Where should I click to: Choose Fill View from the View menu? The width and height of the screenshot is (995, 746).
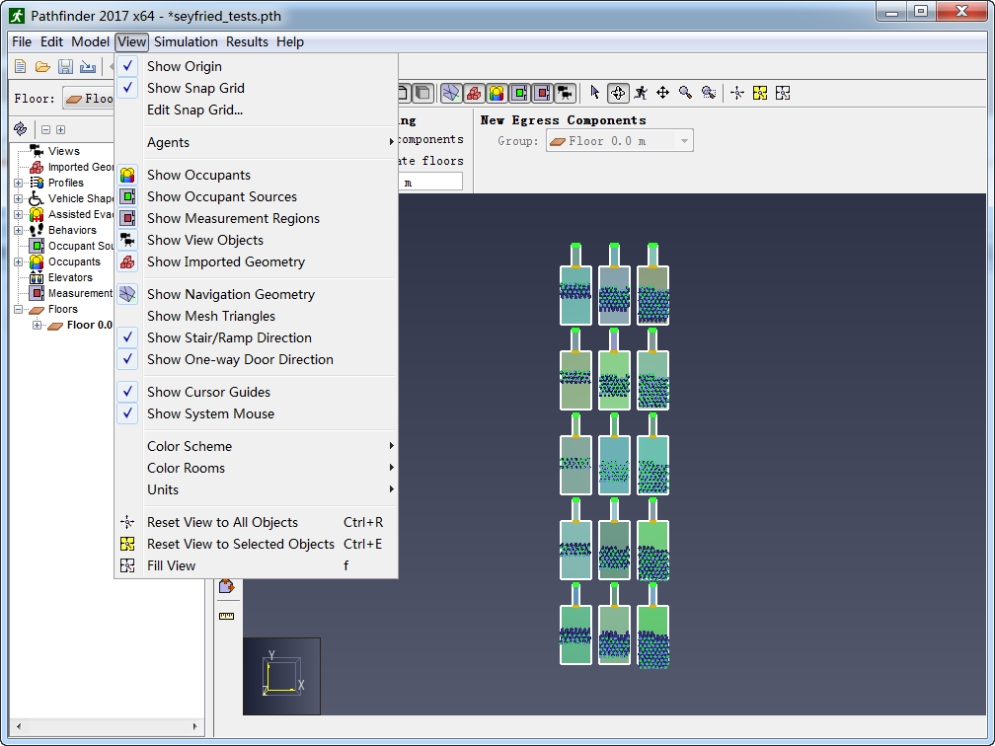(257, 565)
